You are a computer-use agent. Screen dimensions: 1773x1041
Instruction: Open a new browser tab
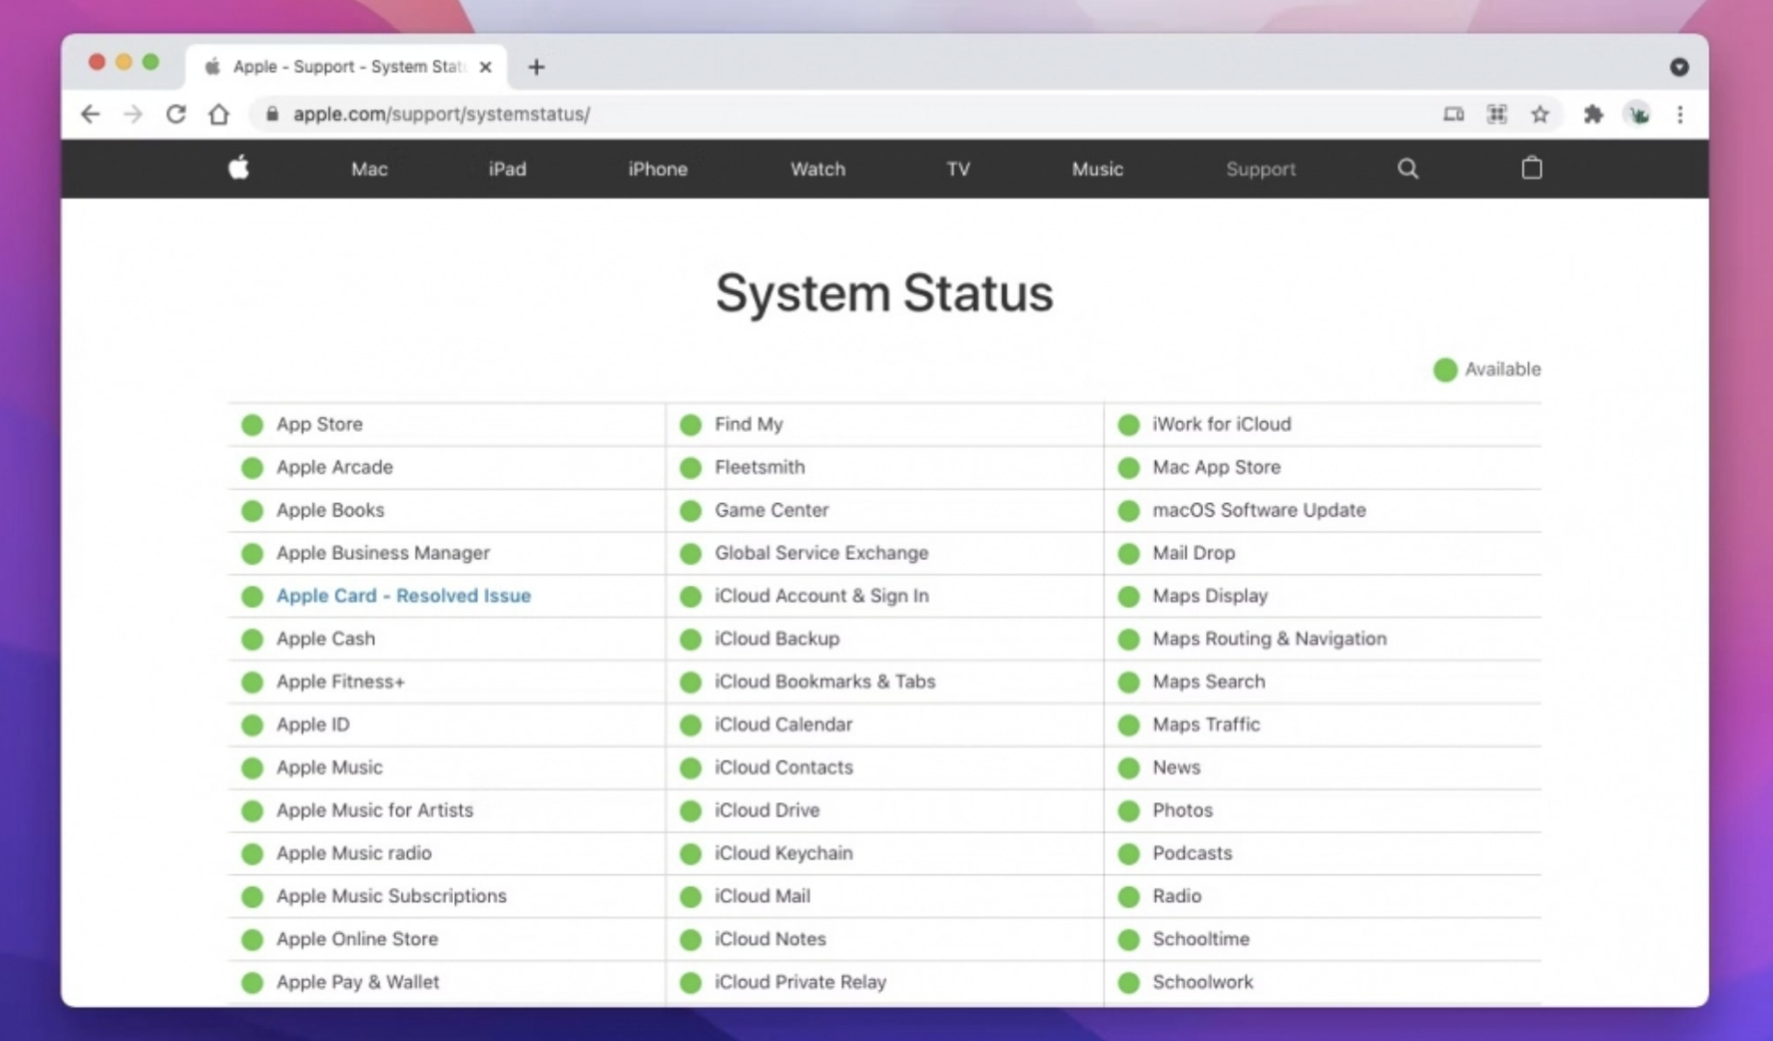coord(536,66)
